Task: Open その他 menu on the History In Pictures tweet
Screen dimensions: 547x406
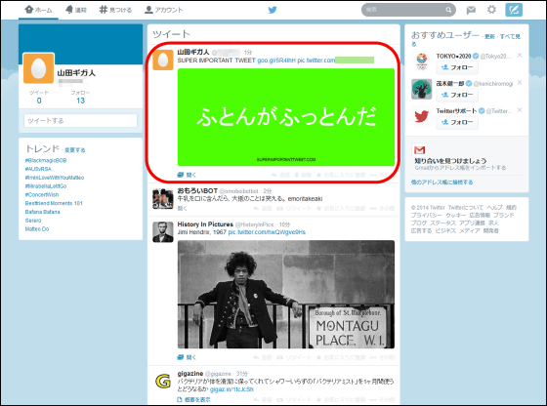Action: pyautogui.click(x=382, y=357)
